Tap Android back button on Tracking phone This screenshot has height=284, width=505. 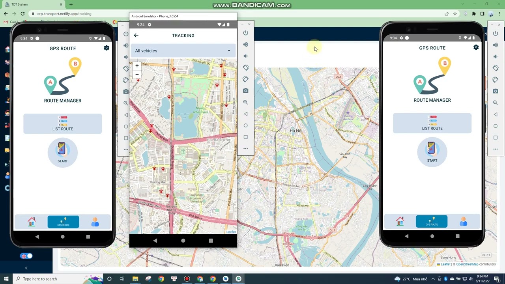coord(155,241)
